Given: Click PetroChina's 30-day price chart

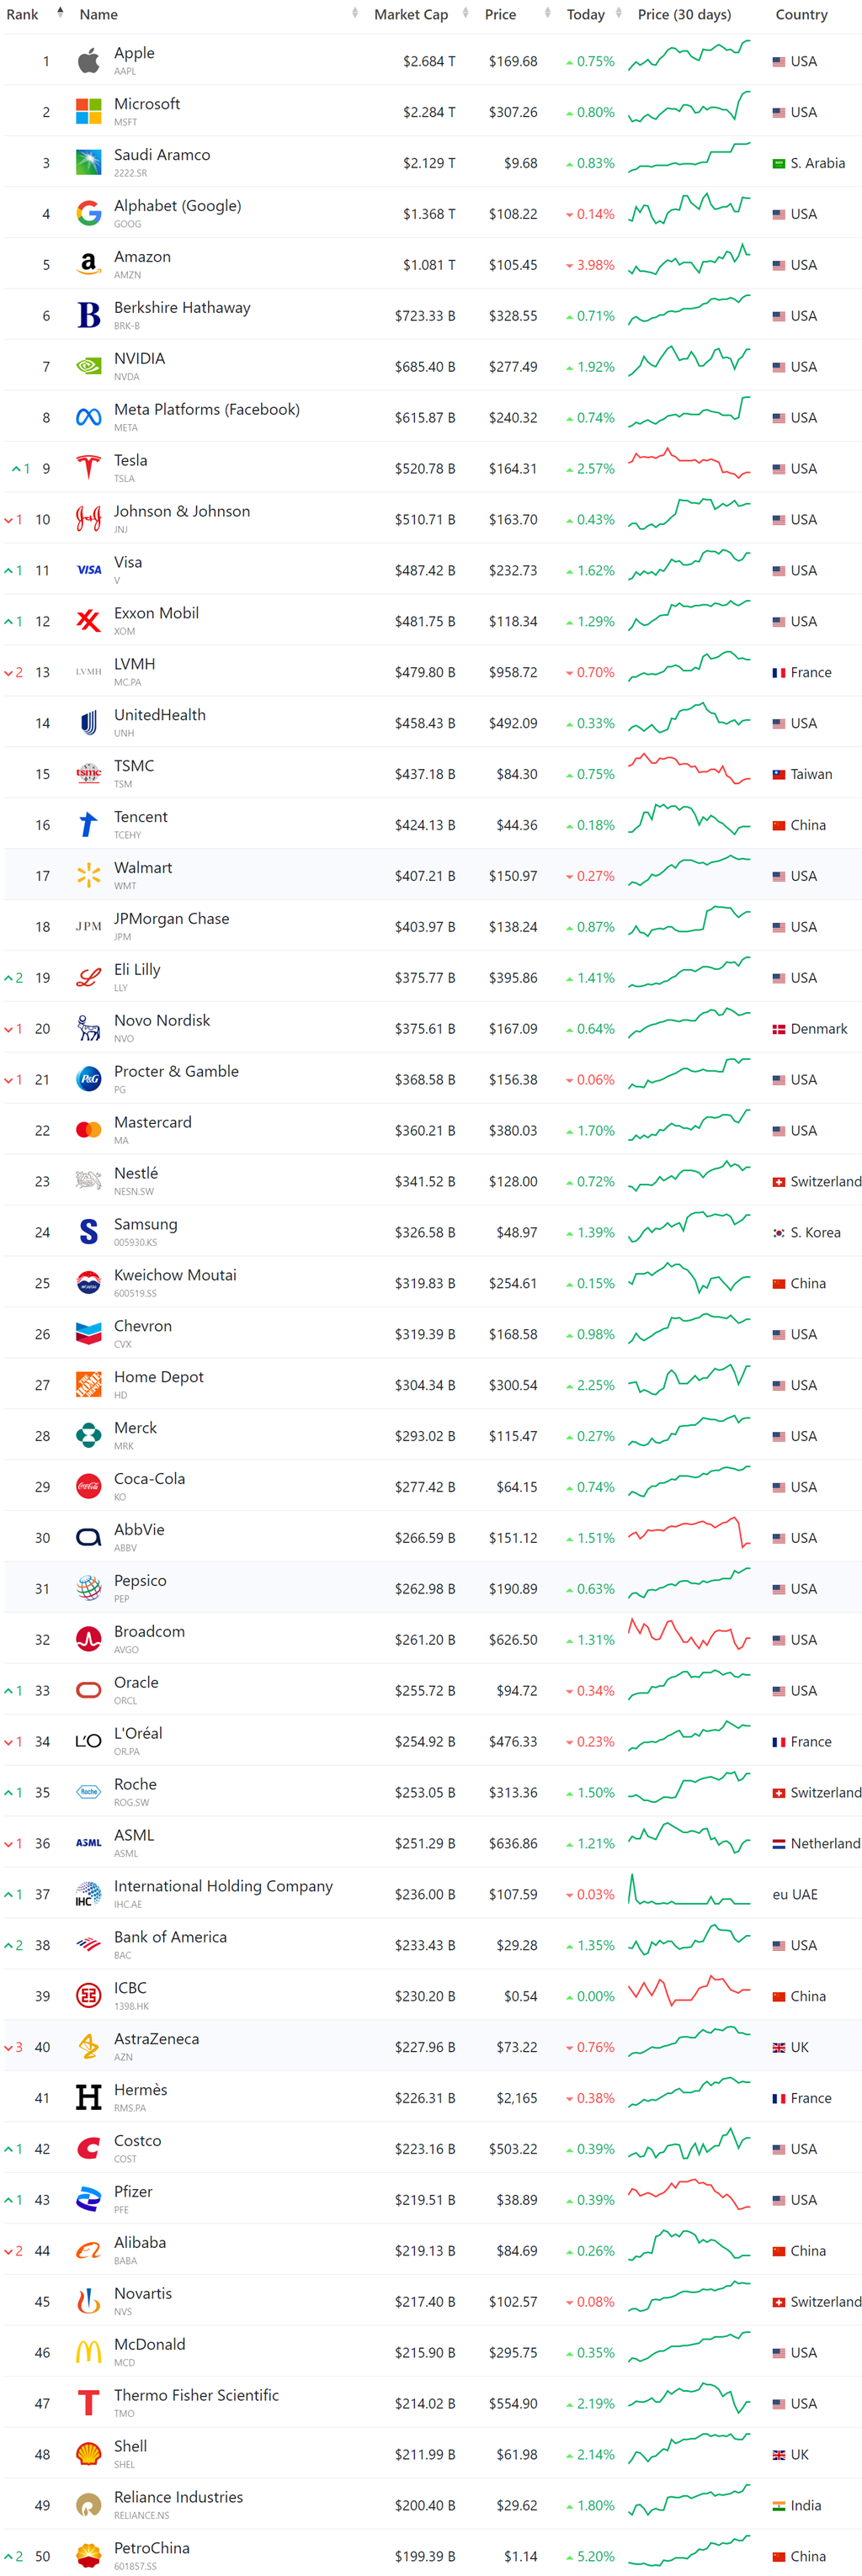Looking at the screenshot, I should point(689,2551).
